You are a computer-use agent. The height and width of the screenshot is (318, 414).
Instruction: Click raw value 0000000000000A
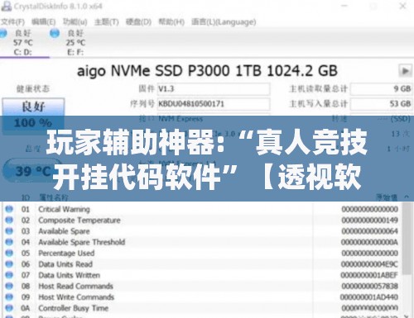[369, 242]
